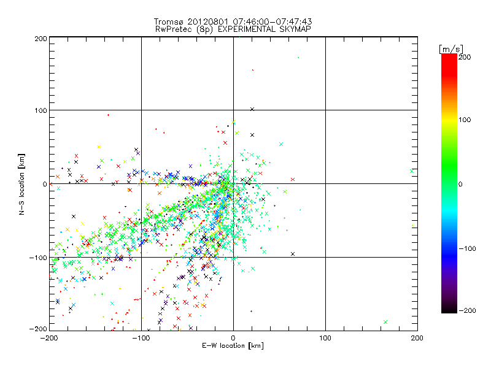Click the title line 'Tromsø 20120801 07:46:00-07:47:43'
The height and width of the screenshot is (368, 491).
pyautogui.click(x=233, y=21)
